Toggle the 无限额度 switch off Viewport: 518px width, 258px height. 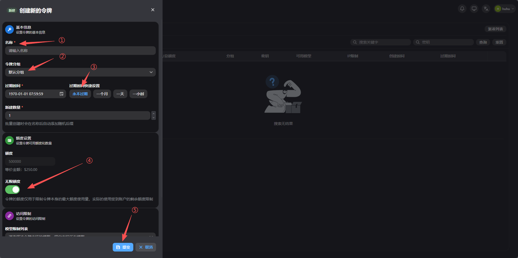pos(12,190)
